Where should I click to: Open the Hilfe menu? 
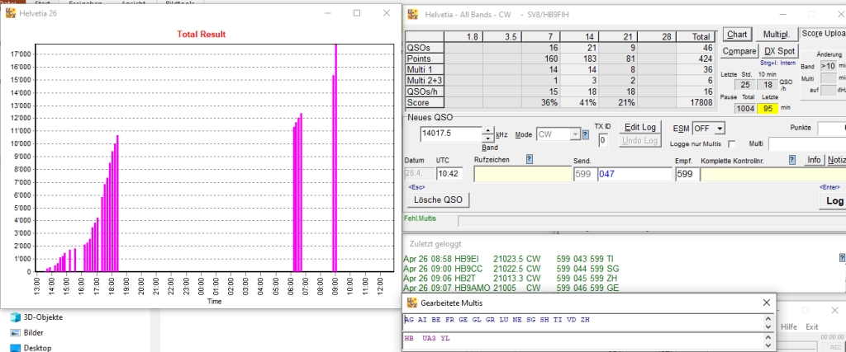pyautogui.click(x=789, y=326)
